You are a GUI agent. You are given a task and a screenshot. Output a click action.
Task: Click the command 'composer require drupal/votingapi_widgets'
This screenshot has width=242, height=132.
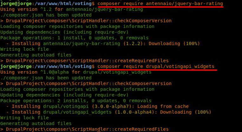click(x=156, y=66)
